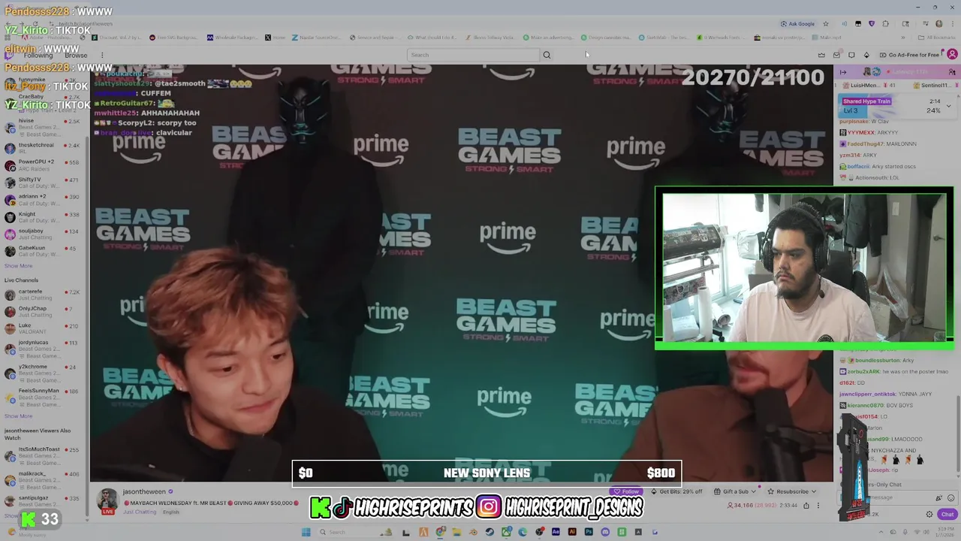Open All Bookmarks folder

point(938,38)
